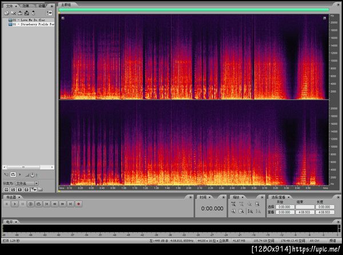Click Go to End transport button
The height and width of the screenshot is (255, 343).
[70, 204]
